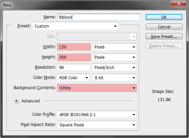The width and height of the screenshot is (189, 138).
Task: Click into the Height field showing 300
Action: 74,57
